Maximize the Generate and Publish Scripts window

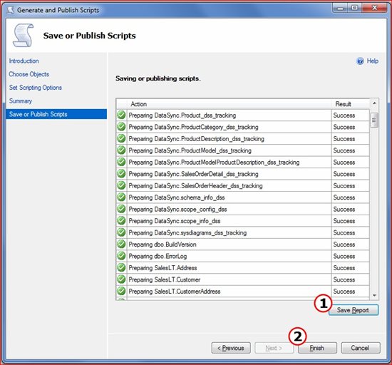pyautogui.click(x=355, y=8)
